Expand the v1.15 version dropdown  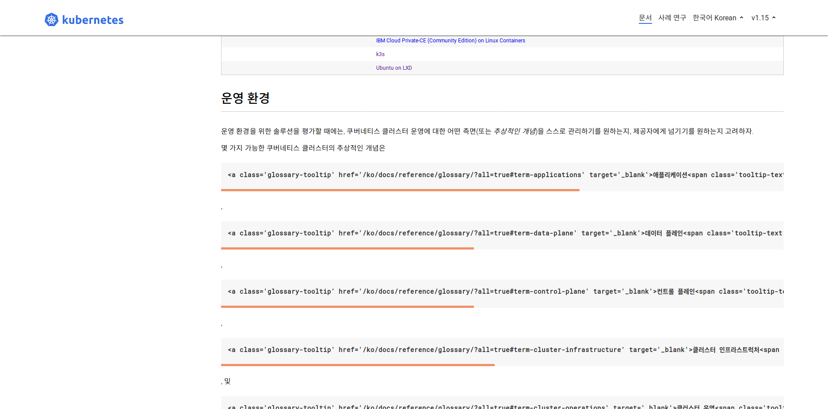tap(763, 18)
